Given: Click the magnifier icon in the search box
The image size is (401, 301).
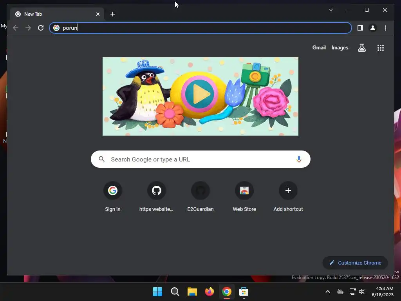Looking at the screenshot, I should click(101, 159).
